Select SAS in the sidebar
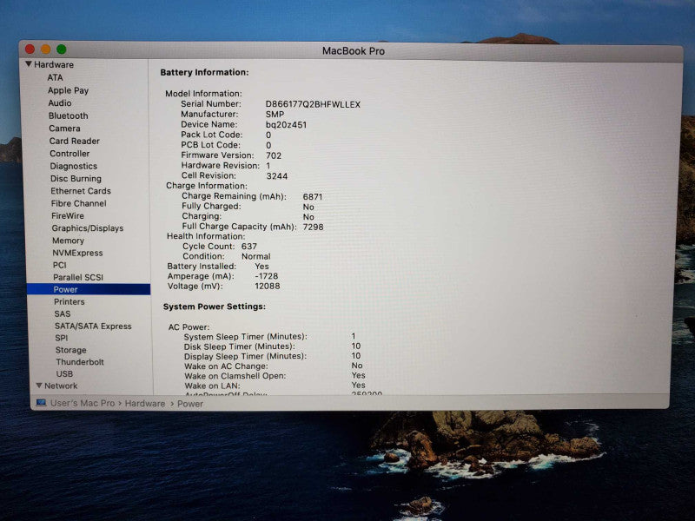Viewport: 695px width, 521px height. point(63,313)
